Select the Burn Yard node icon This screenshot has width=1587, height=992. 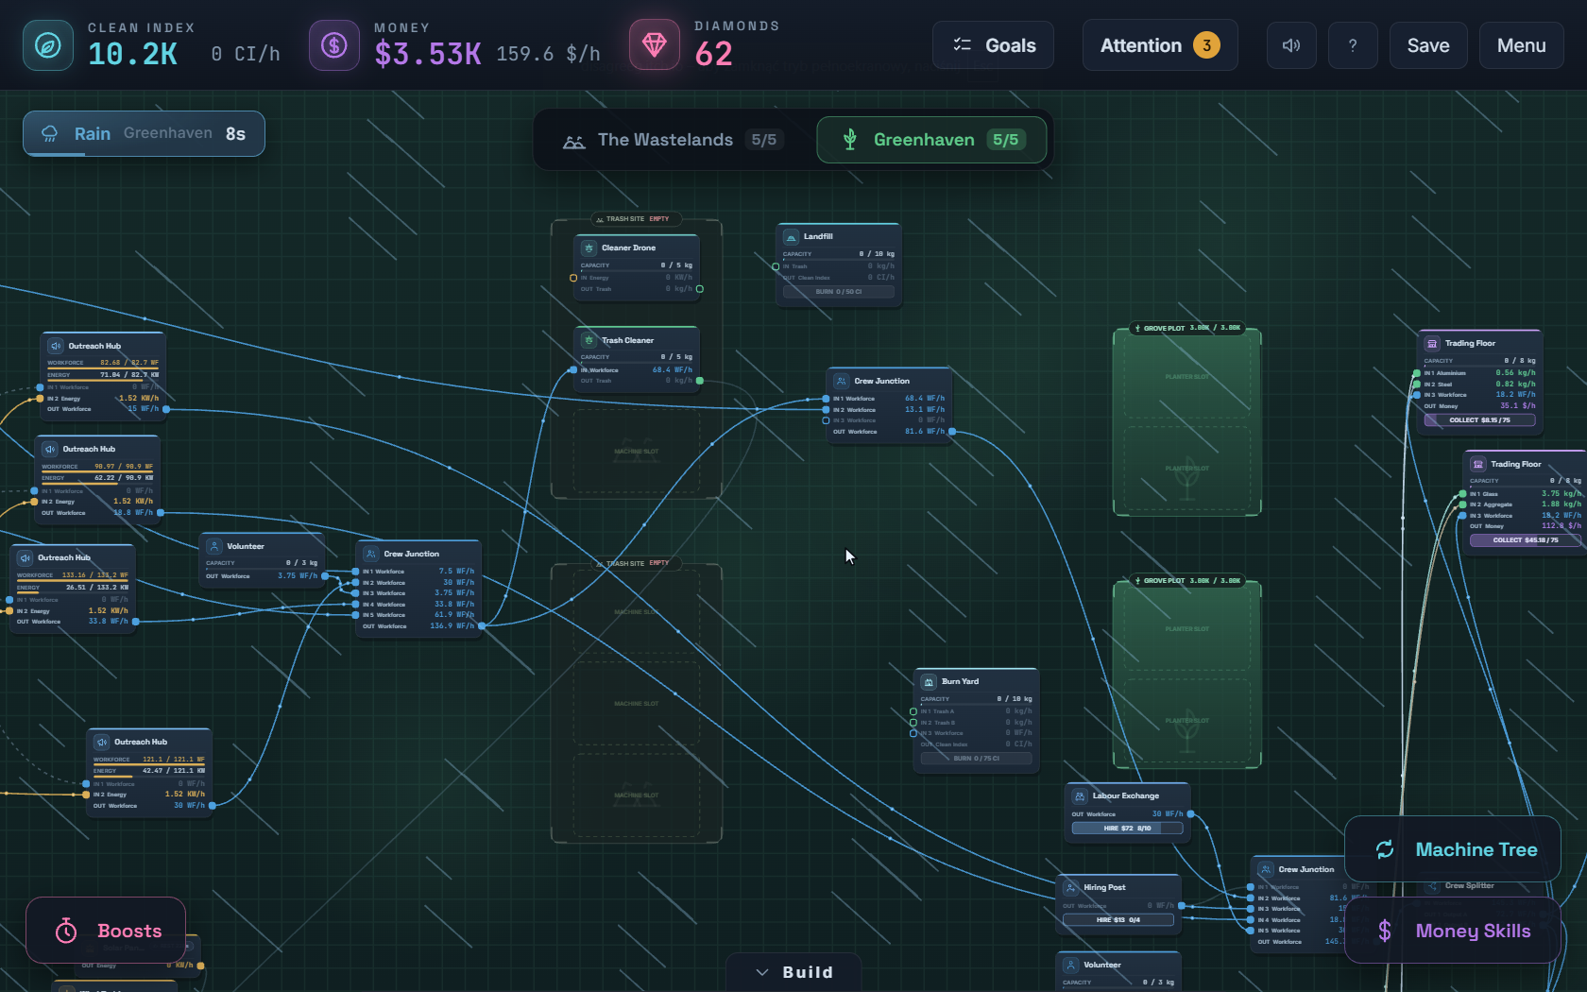(x=929, y=681)
